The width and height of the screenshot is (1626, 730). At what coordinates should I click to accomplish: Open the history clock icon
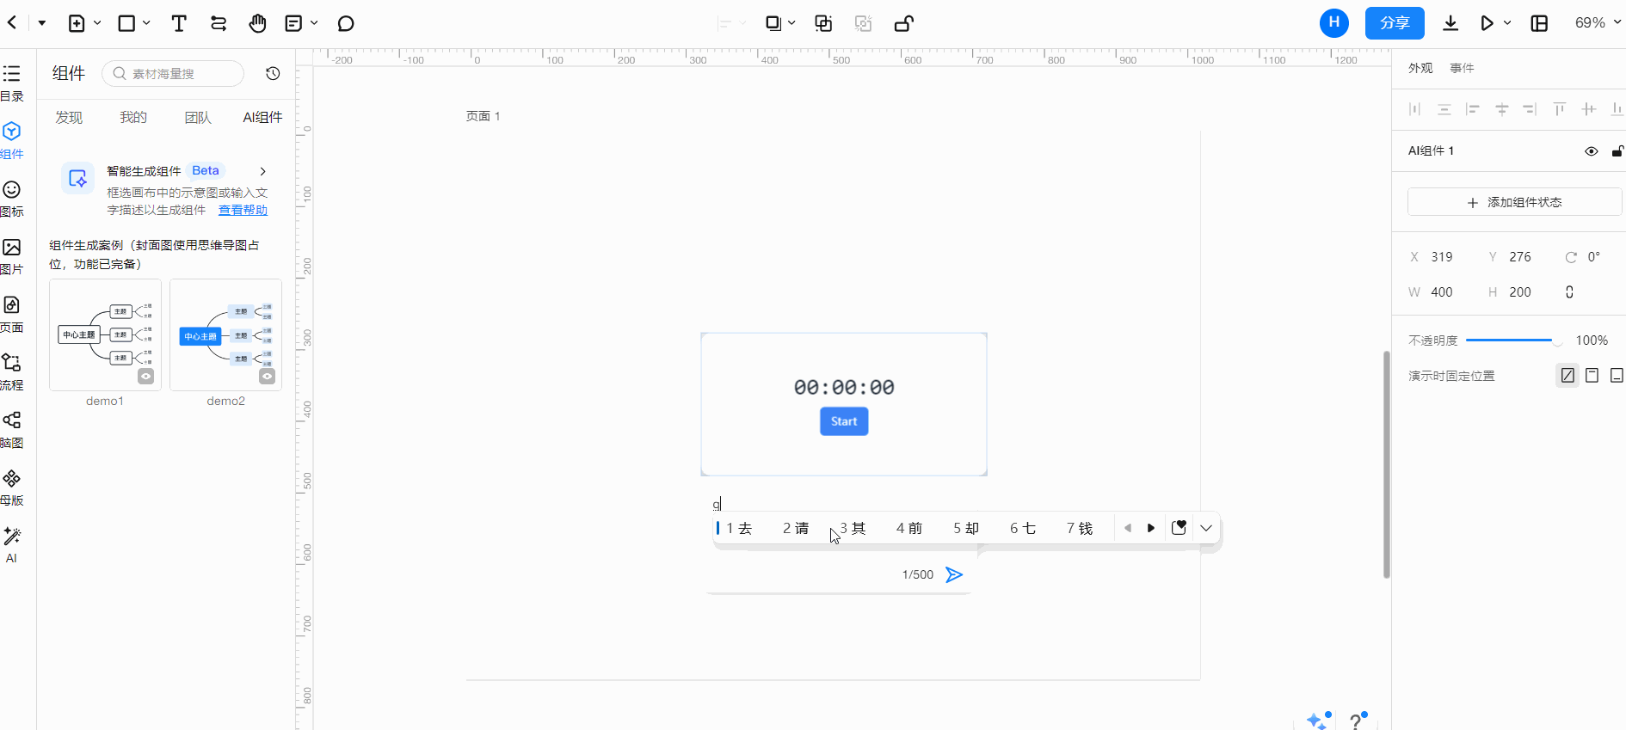(x=273, y=74)
